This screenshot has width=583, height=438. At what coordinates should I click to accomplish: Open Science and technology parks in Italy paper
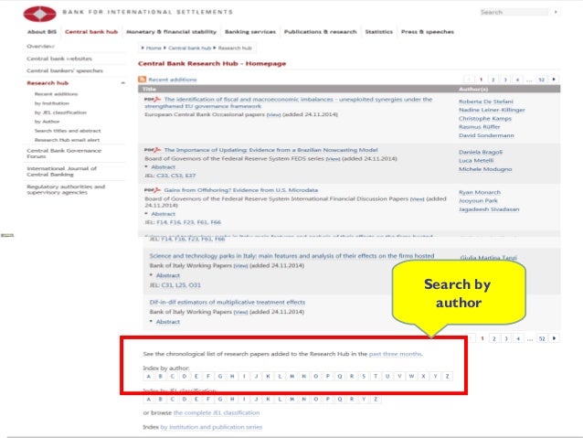pyautogui.click(x=291, y=256)
